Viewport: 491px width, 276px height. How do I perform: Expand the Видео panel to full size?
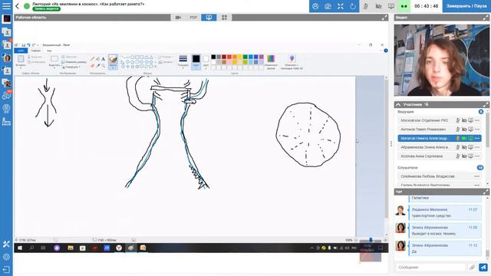coord(486,18)
